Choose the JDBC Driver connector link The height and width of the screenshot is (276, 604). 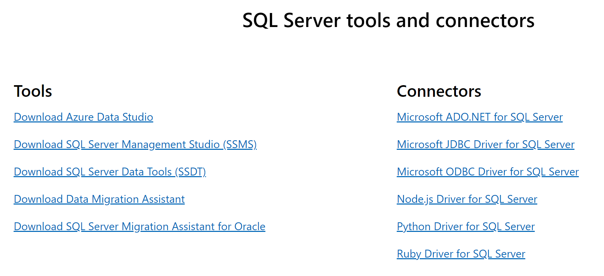click(485, 145)
